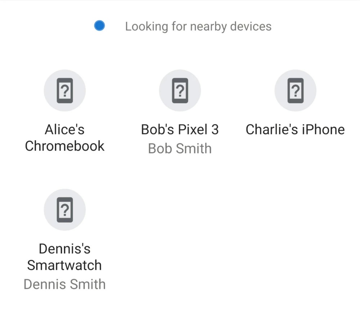Tap the gray circle around Bob's phone icon
Viewport: 360px width, 313px height.
(x=180, y=90)
